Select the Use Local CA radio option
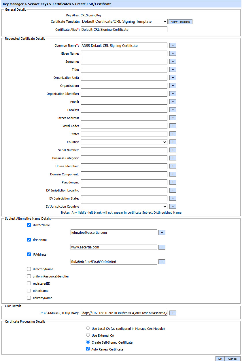The image size is (242, 362). [x=88, y=328]
